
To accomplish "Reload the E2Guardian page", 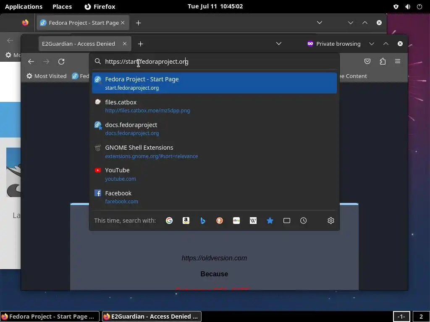I will point(61,62).
